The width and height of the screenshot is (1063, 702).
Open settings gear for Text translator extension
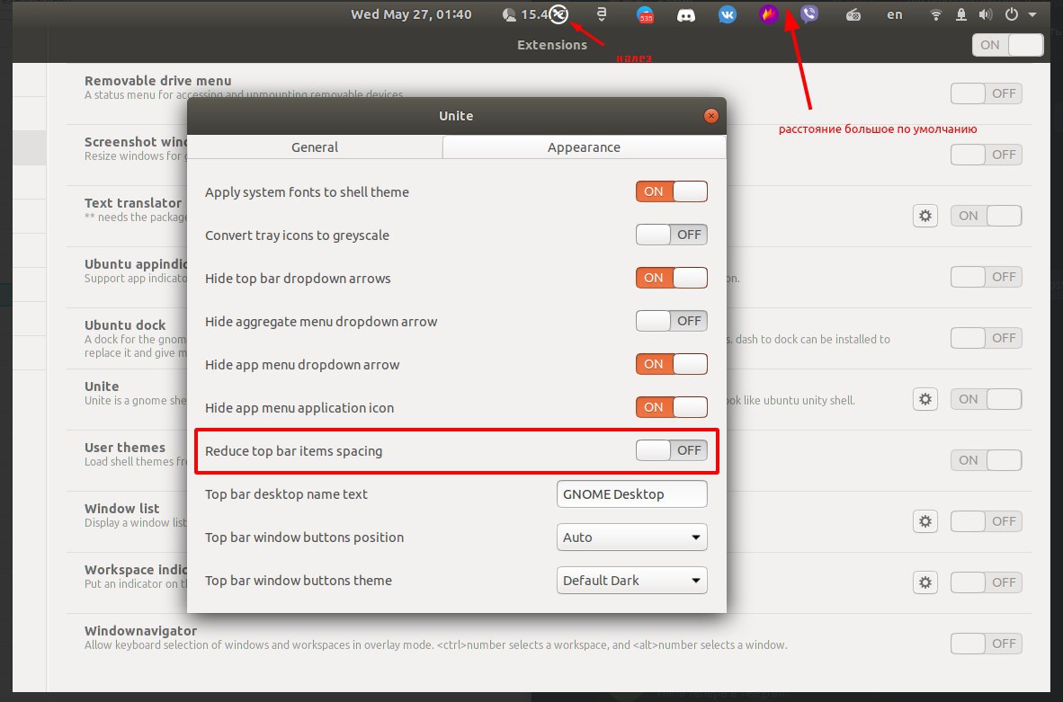click(925, 216)
